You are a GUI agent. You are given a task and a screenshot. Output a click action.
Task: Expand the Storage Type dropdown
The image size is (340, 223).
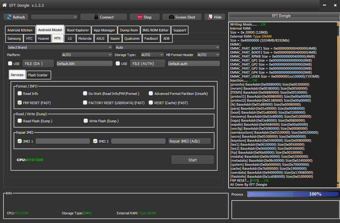[x=152, y=55]
